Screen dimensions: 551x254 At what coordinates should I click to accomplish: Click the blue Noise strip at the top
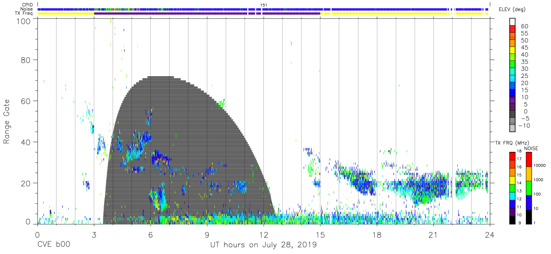click(x=263, y=9)
